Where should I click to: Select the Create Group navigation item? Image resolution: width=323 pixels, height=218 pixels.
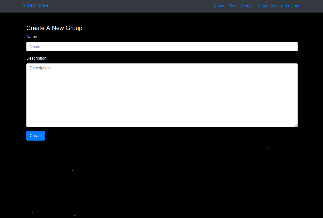[x=270, y=6]
